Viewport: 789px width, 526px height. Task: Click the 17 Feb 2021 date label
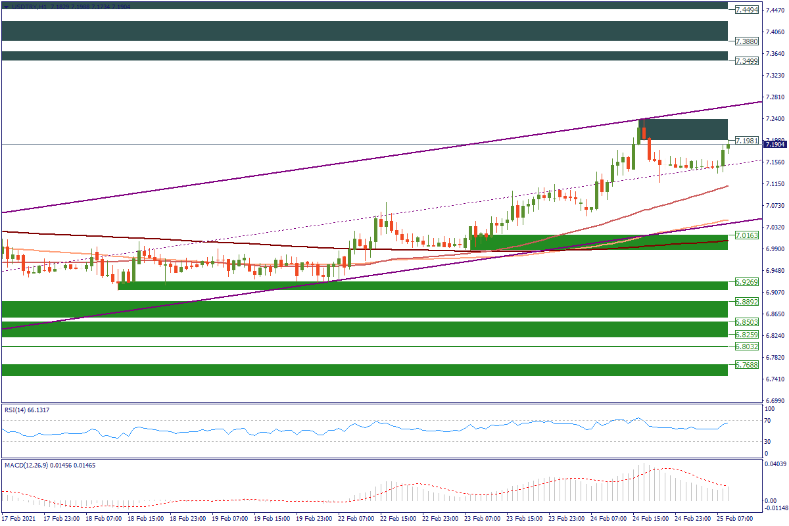click(x=18, y=519)
